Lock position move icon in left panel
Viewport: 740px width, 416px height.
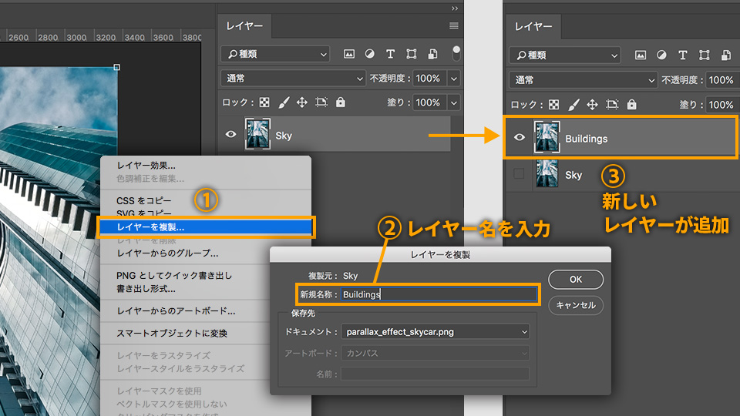[302, 102]
